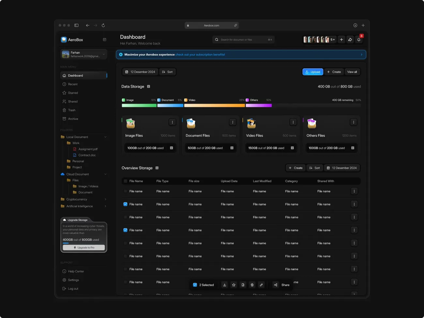Open the three-dot menu on Video Files card
424x318 pixels.
click(293, 122)
